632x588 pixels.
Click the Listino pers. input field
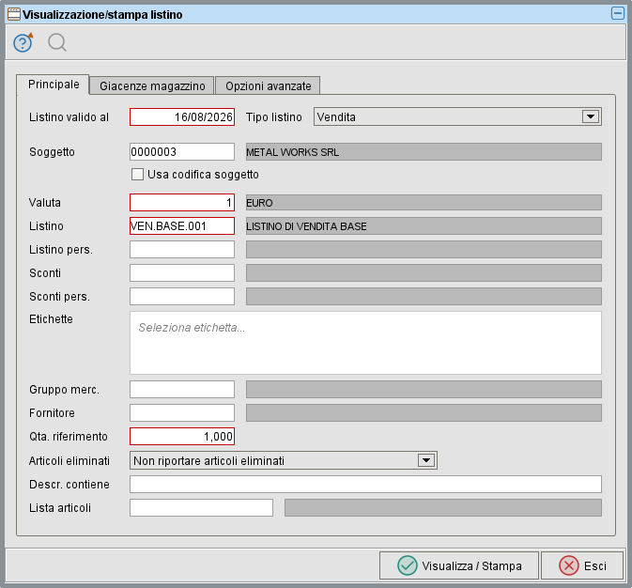click(182, 249)
